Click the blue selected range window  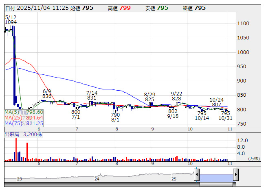[x=216, y=175]
